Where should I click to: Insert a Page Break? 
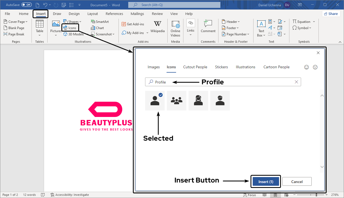pyautogui.click(x=14, y=34)
